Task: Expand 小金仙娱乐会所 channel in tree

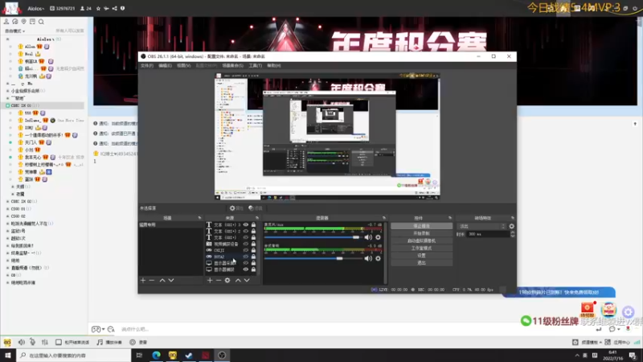Action: (x=7, y=91)
